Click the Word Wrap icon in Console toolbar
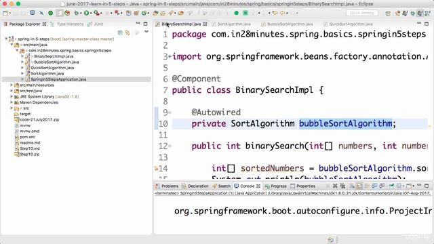The width and height of the screenshot is (434, 244). click(367, 186)
